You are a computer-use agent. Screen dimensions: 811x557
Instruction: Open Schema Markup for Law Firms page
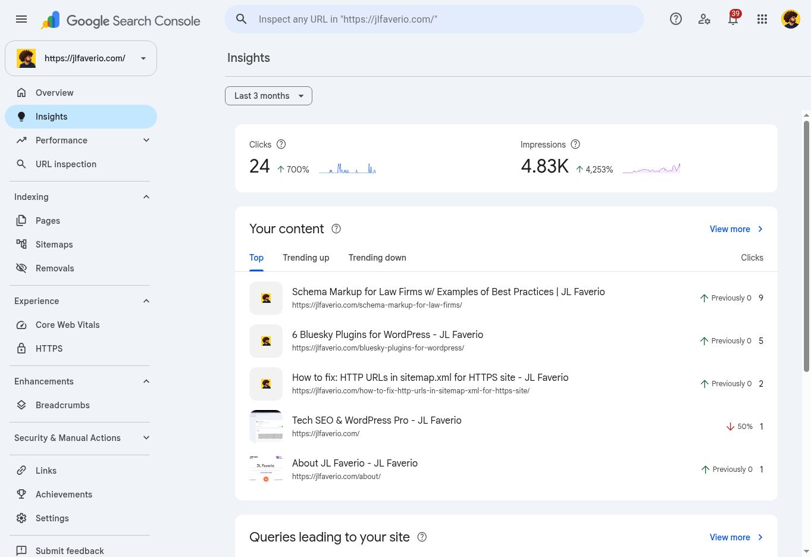click(448, 292)
